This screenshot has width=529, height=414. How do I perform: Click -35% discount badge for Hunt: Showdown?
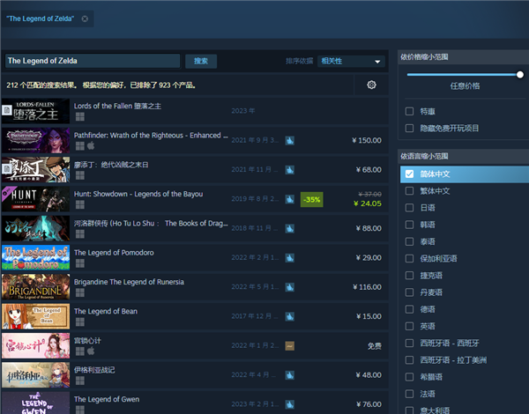[311, 200]
